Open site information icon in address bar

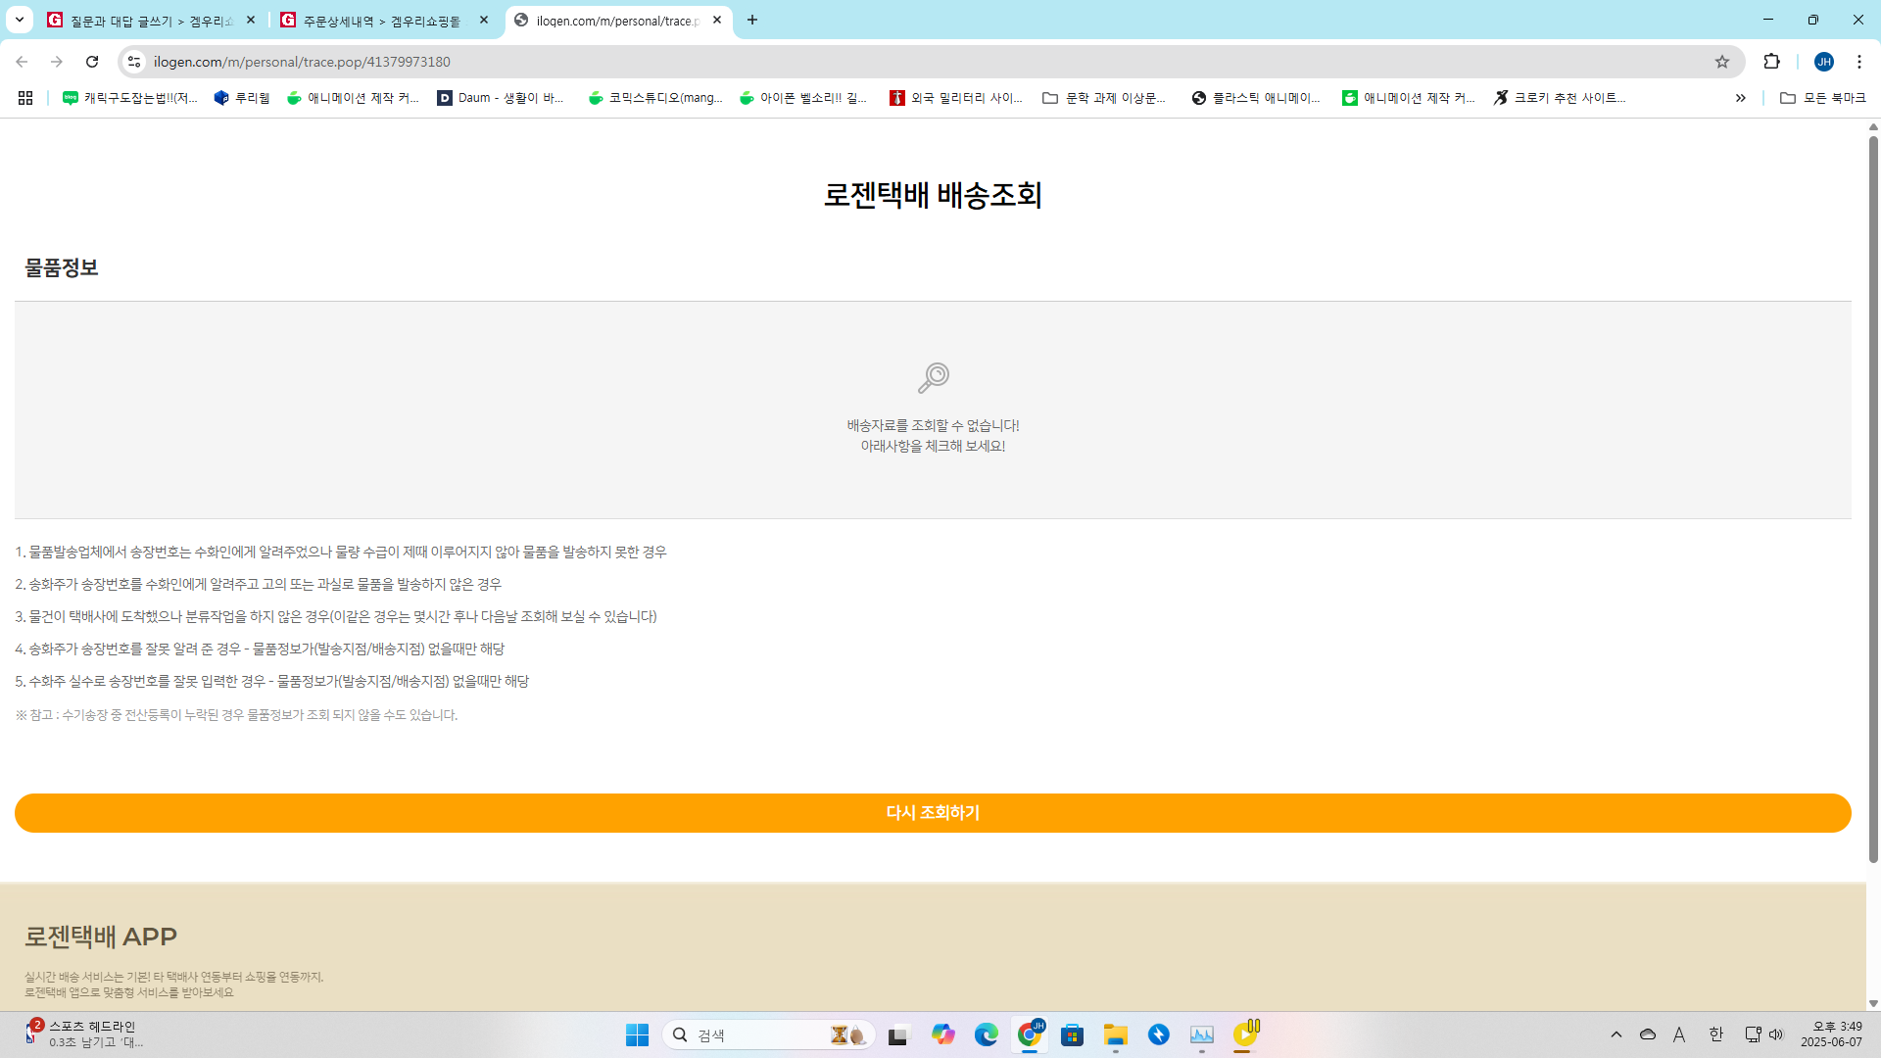click(134, 62)
